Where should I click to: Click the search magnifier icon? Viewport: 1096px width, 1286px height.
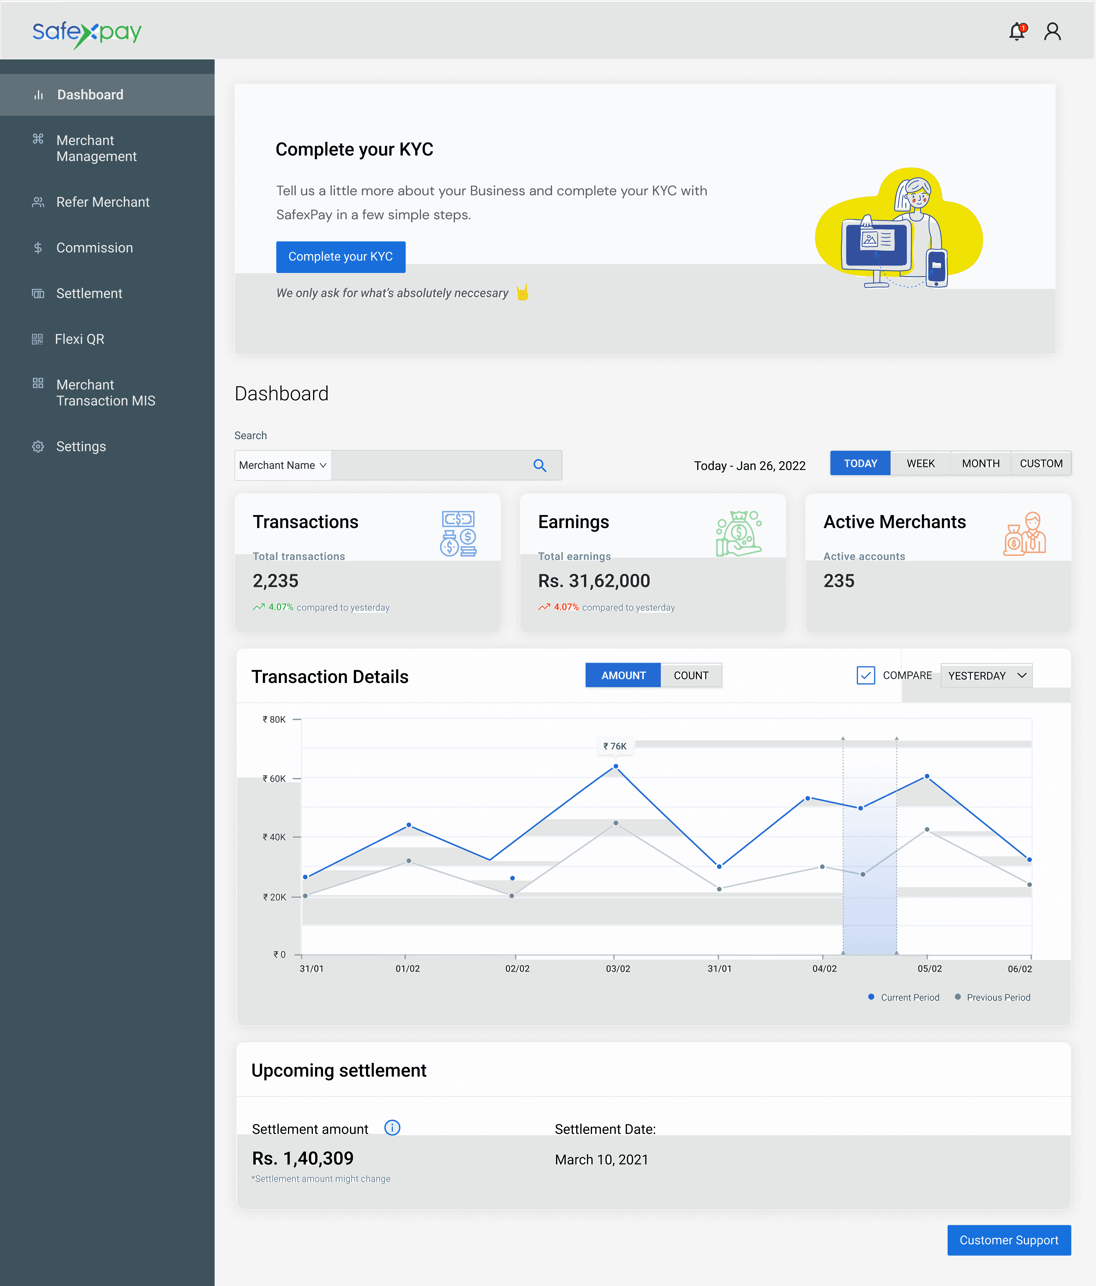click(540, 465)
